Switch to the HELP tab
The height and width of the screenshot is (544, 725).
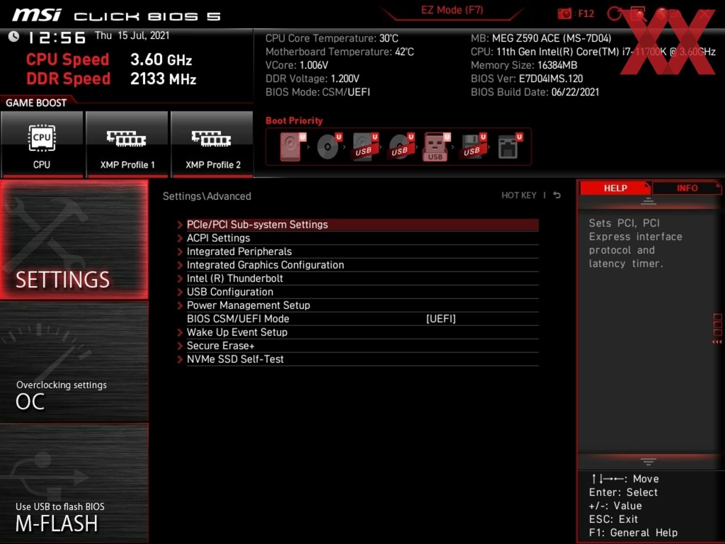[x=615, y=188]
